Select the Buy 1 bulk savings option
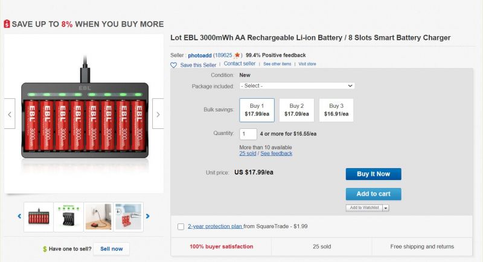The image size is (483, 262). [257, 110]
